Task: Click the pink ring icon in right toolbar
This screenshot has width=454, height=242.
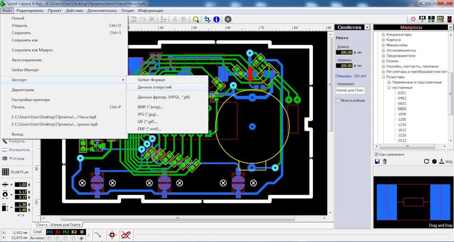Action: (x=413, y=19)
